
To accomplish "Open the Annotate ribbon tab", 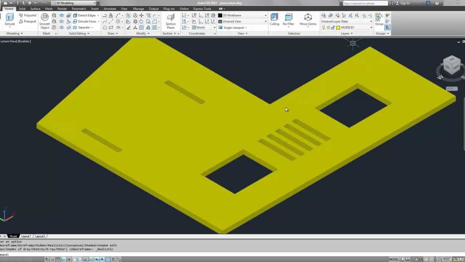I will pos(110,9).
